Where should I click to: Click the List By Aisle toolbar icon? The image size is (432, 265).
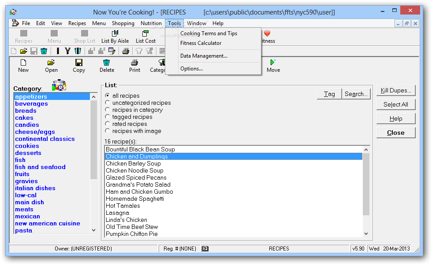coord(115,33)
